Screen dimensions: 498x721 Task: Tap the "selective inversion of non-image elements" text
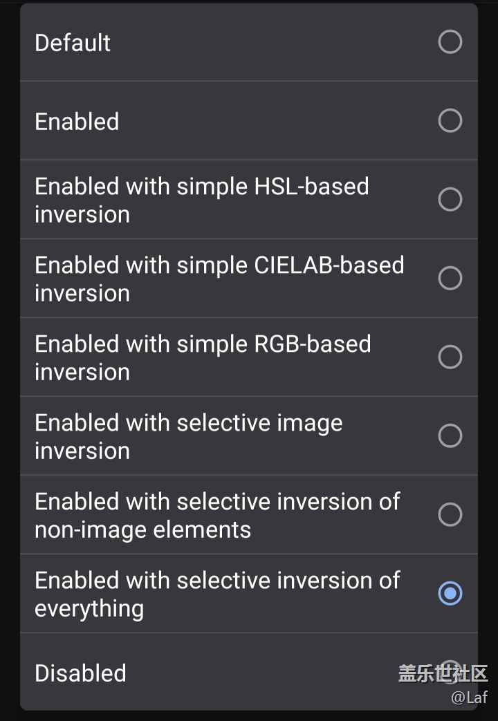217,516
